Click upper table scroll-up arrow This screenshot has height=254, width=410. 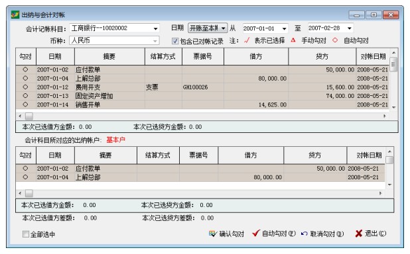[x=393, y=53]
